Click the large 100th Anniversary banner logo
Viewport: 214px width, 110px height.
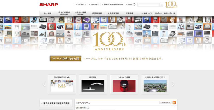pos(109,42)
